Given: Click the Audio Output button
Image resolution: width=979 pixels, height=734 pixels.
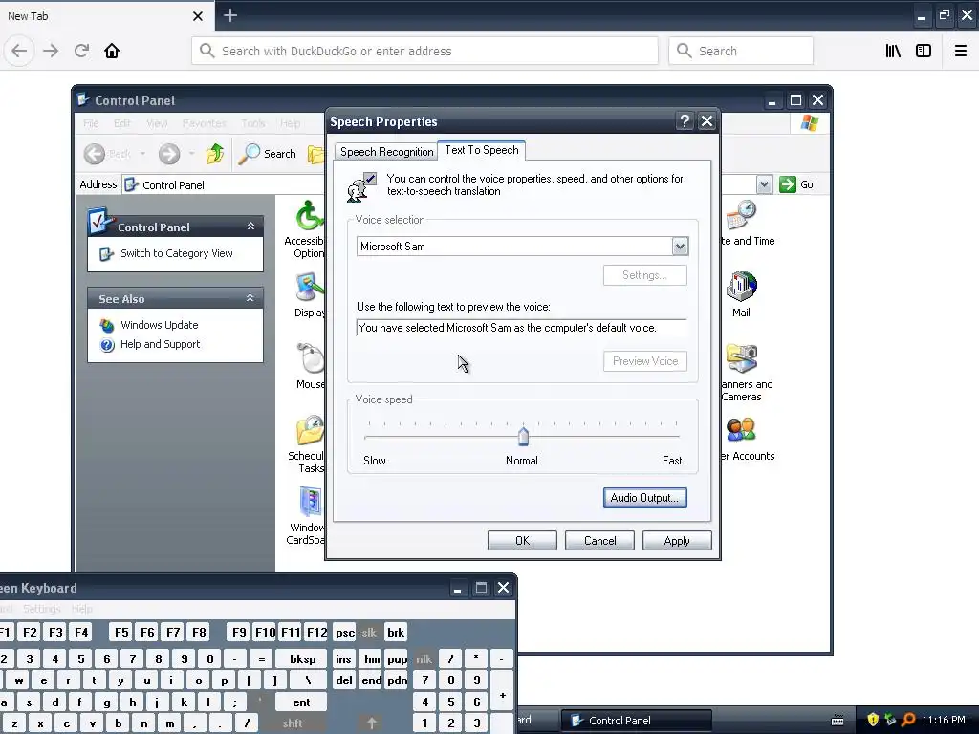Looking at the screenshot, I should click(645, 497).
